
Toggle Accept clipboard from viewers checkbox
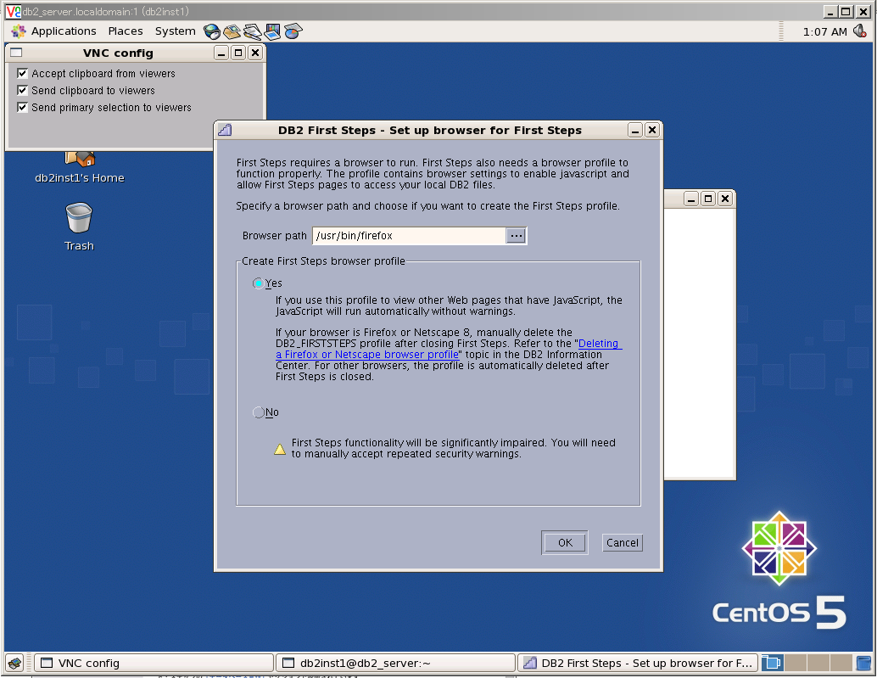[x=22, y=73]
